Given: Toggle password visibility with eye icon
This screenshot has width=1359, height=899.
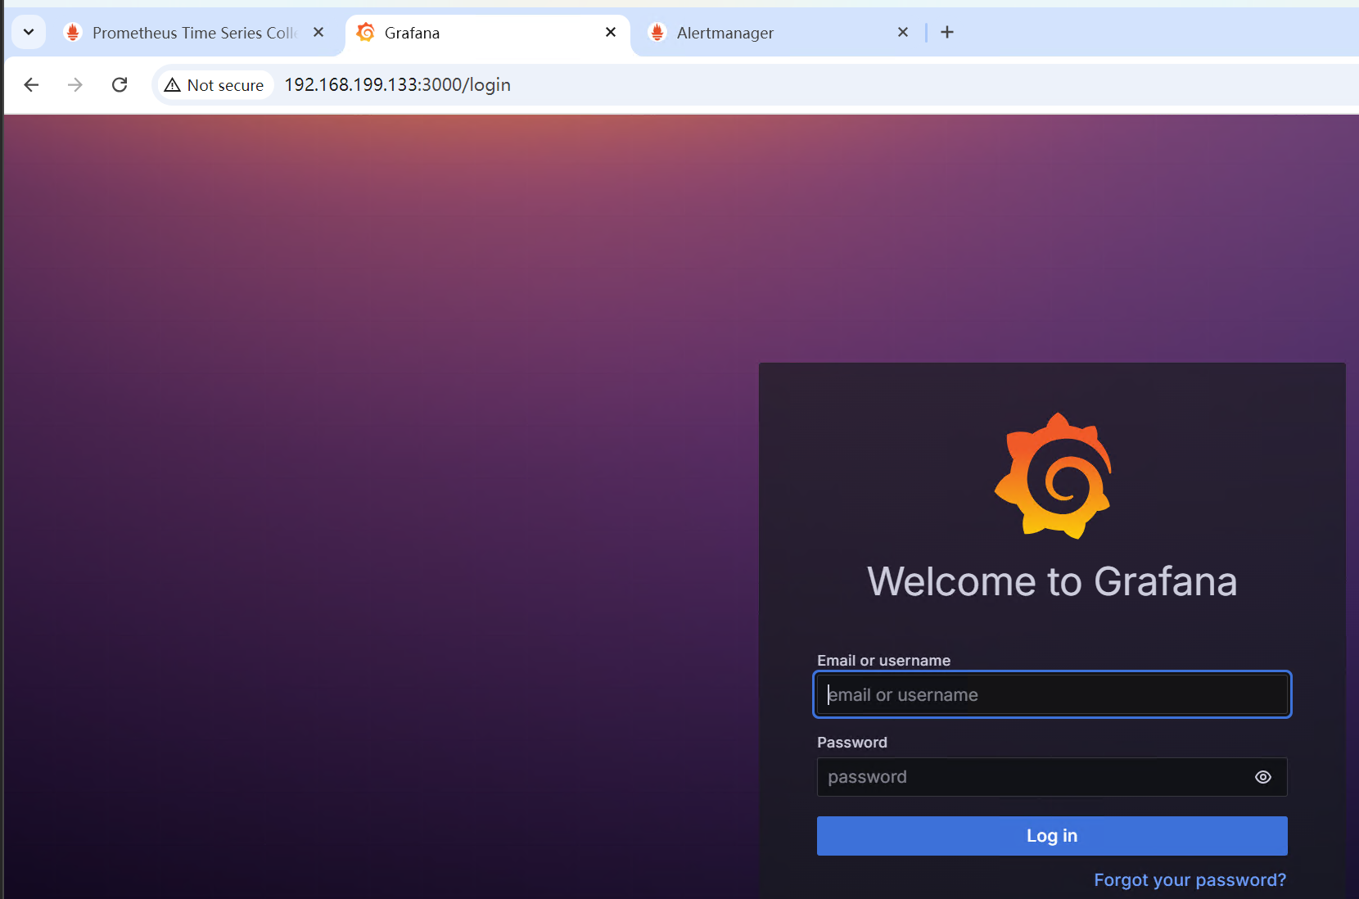Looking at the screenshot, I should (x=1263, y=777).
